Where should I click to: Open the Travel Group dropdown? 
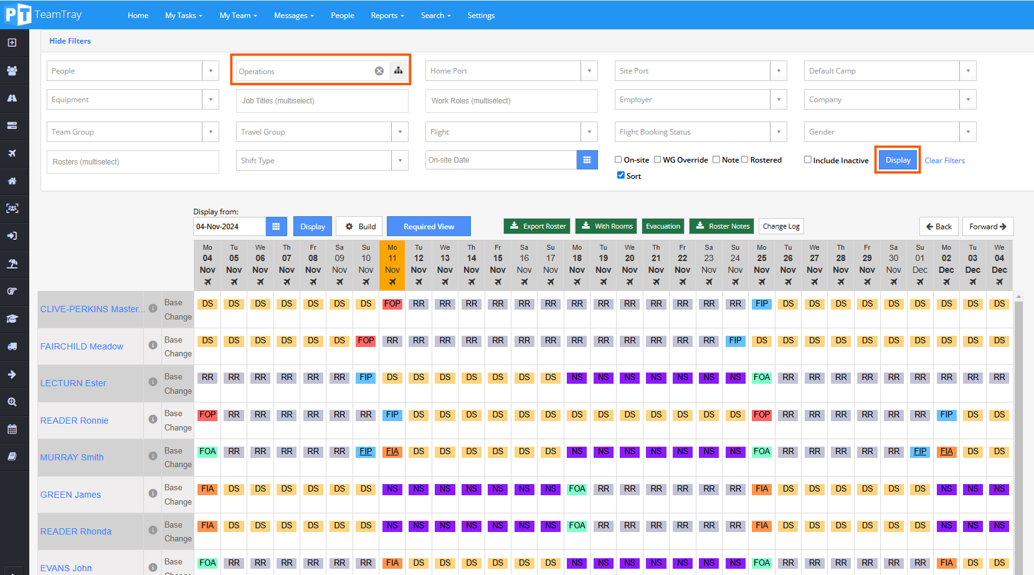pos(400,132)
